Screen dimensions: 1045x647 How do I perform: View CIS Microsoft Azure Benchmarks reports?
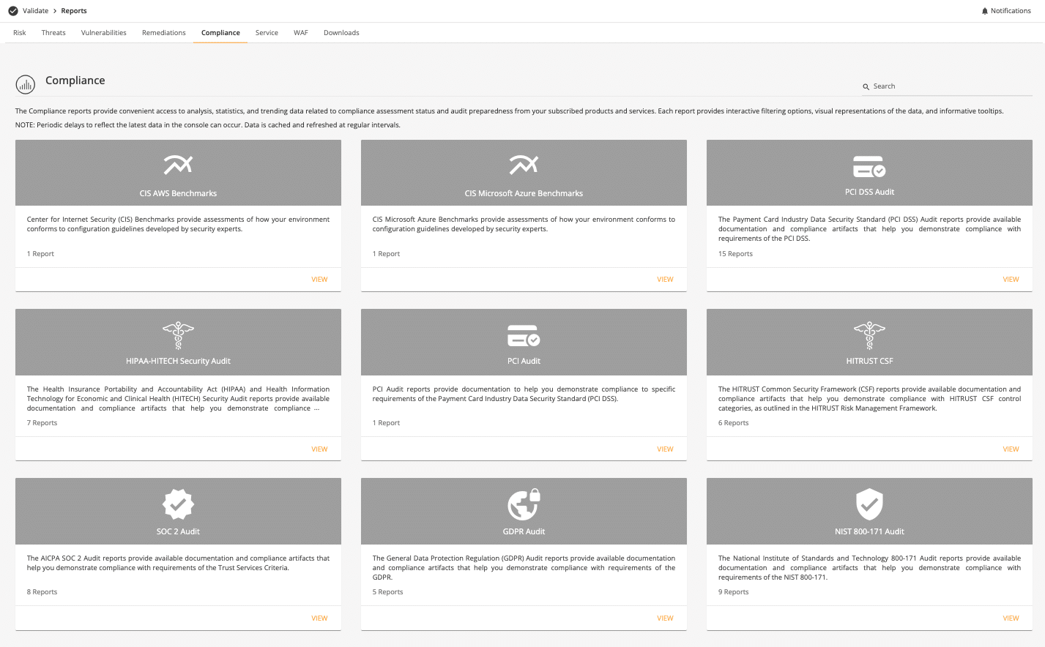tap(665, 280)
